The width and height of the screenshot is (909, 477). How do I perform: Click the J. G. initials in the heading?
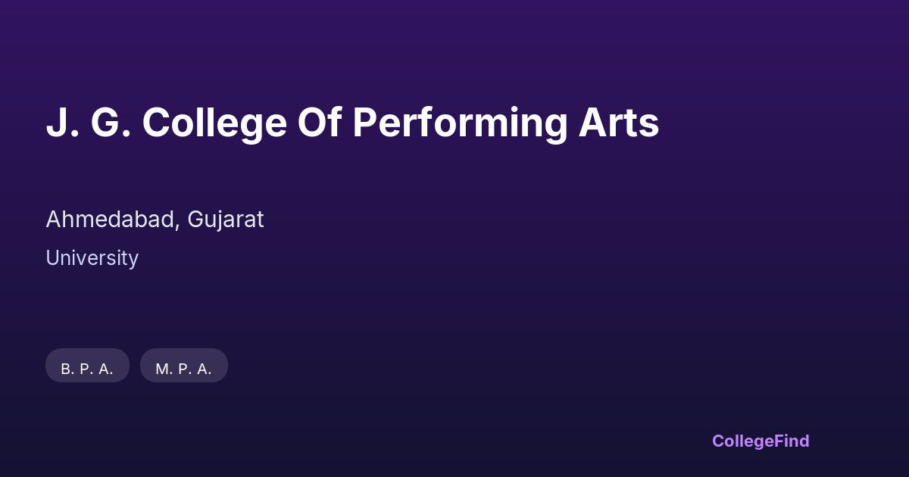pyautogui.click(x=89, y=123)
